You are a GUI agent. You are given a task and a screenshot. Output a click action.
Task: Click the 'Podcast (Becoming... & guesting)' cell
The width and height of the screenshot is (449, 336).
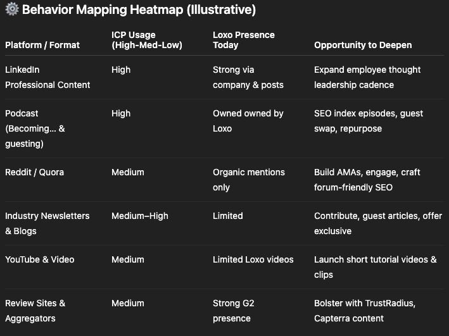pyautogui.click(x=35, y=128)
